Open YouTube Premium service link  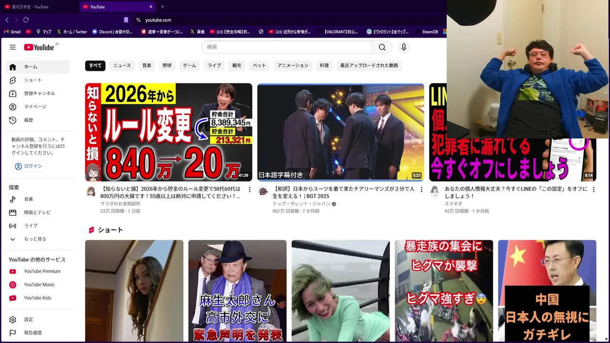[x=38, y=272]
